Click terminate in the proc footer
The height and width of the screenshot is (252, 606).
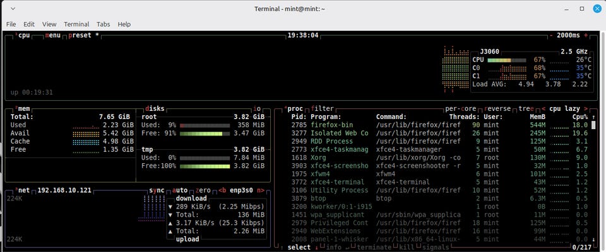(x=374, y=248)
